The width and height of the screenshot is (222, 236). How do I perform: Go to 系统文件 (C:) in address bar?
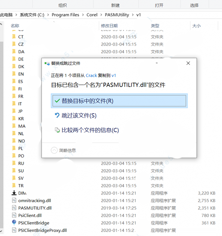(32, 15)
